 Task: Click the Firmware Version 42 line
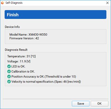[24, 38]
